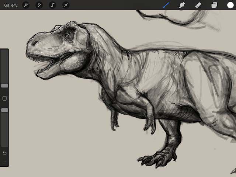Tap the T-rex's nostril on the canvas
The image size is (236, 177).
tap(35, 43)
